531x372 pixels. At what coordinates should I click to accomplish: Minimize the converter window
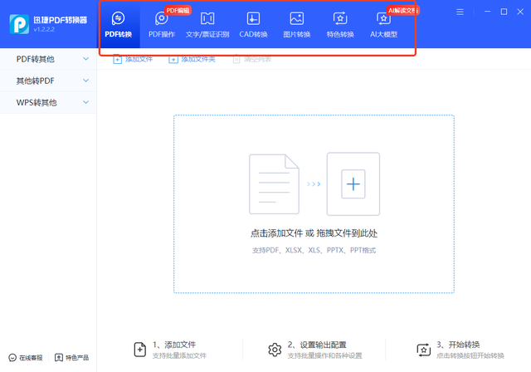[x=487, y=12]
